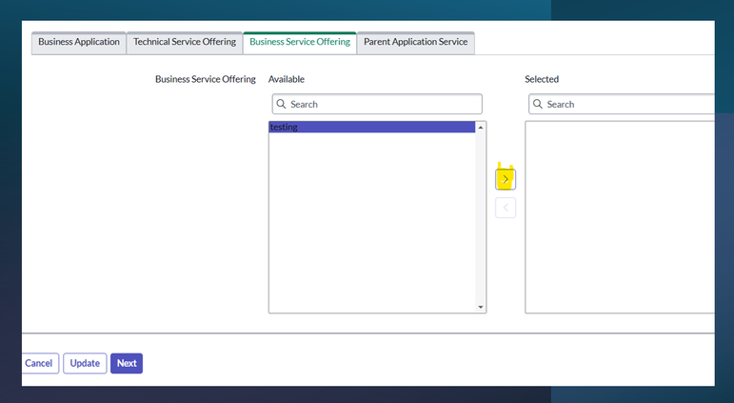The width and height of the screenshot is (734, 403).
Task: Select the Business Service Offering tab
Action: (x=300, y=43)
